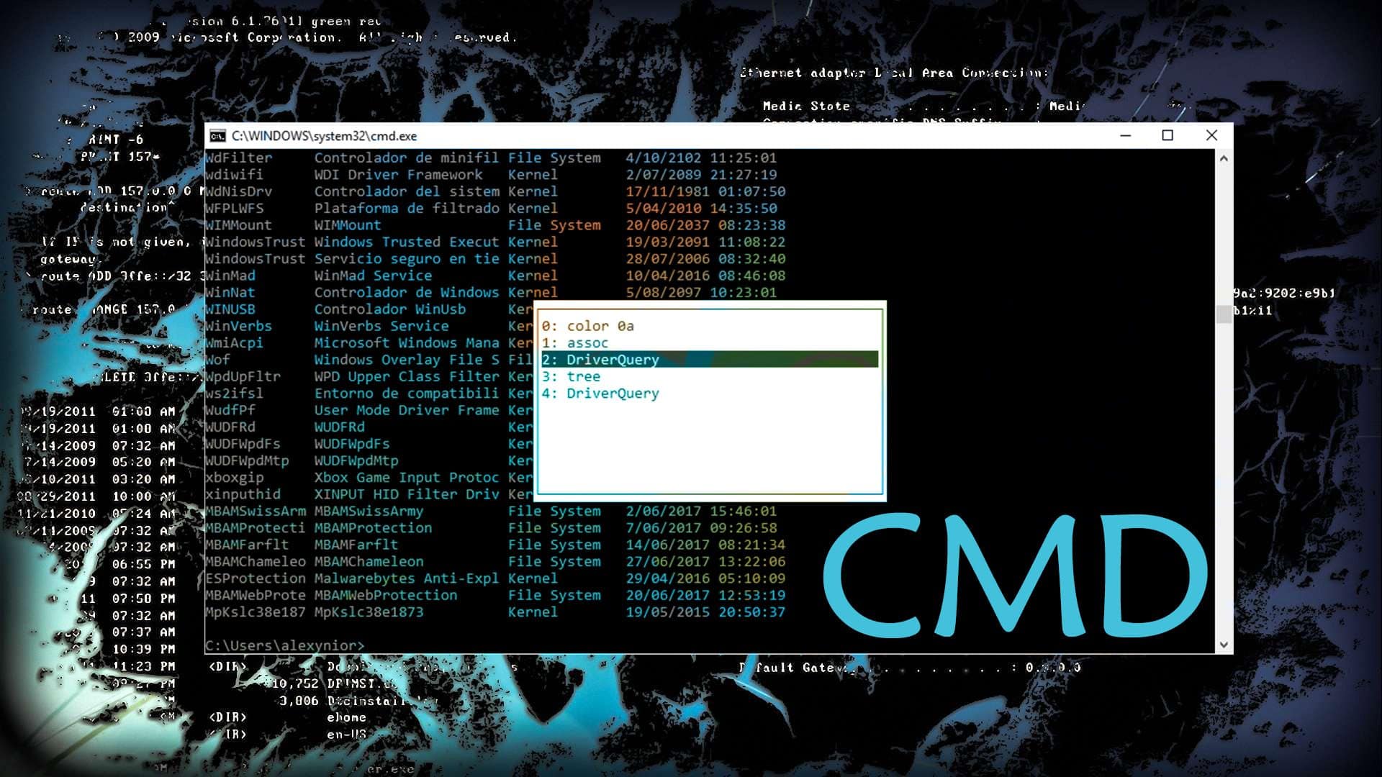Click the scrollbar up arrow
Viewport: 1382px width, 777px height.
1224,158
